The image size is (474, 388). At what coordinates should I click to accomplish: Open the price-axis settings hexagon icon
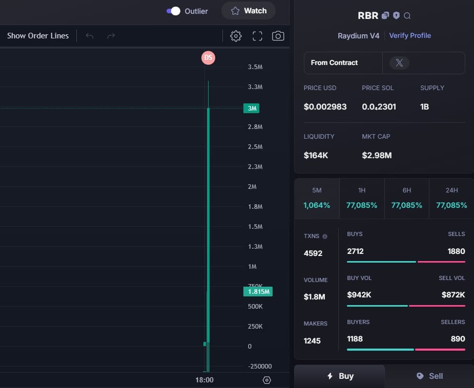pyautogui.click(x=266, y=380)
